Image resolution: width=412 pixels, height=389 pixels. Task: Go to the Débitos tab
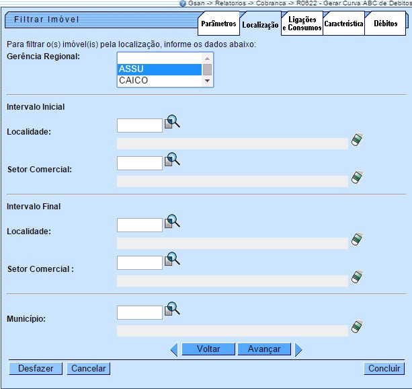pos(385,24)
